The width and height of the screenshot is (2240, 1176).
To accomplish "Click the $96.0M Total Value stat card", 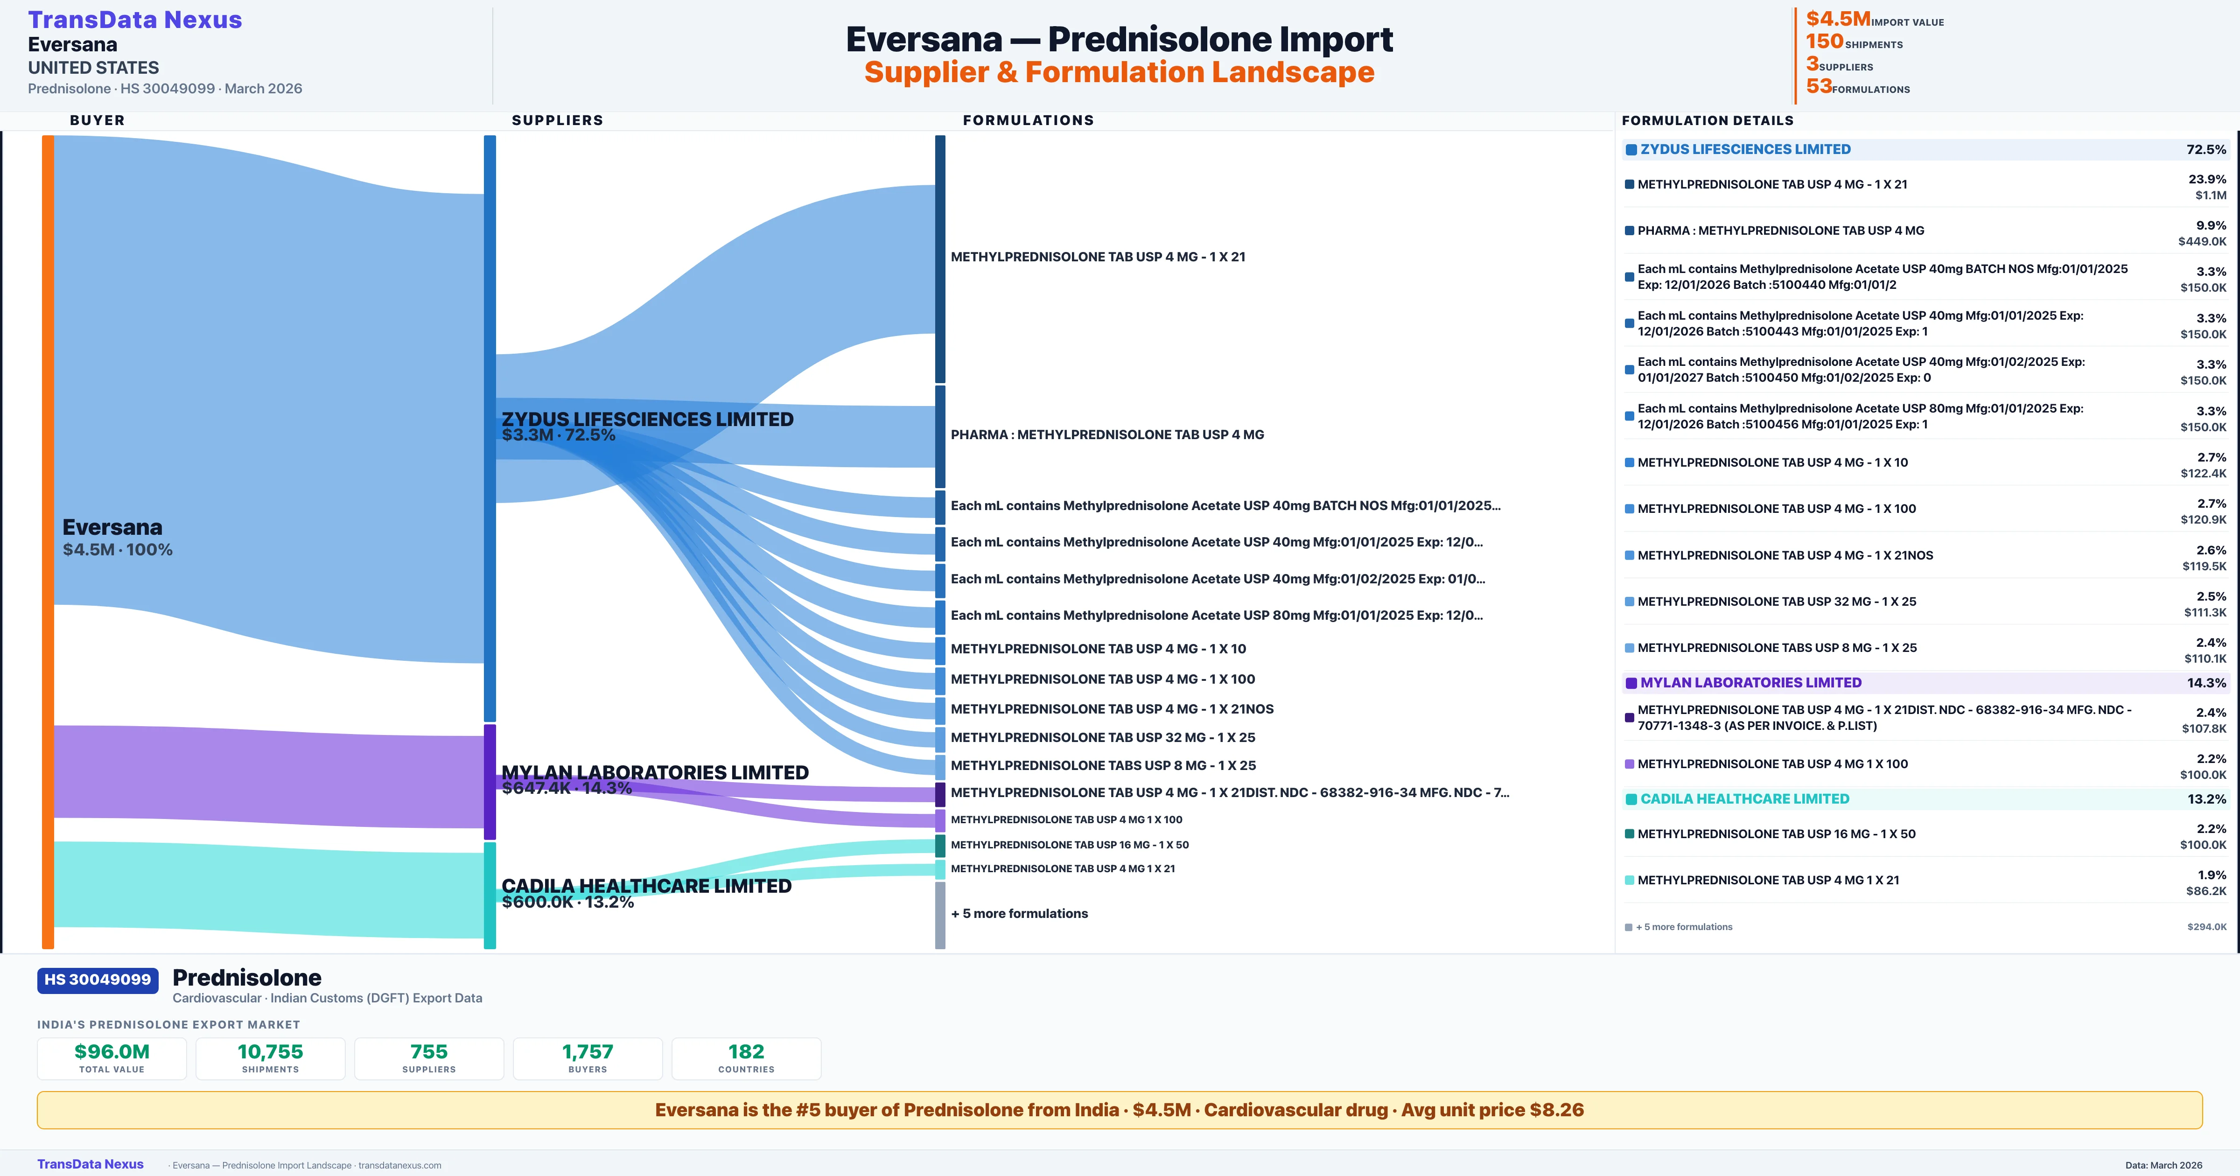I will tap(112, 1058).
